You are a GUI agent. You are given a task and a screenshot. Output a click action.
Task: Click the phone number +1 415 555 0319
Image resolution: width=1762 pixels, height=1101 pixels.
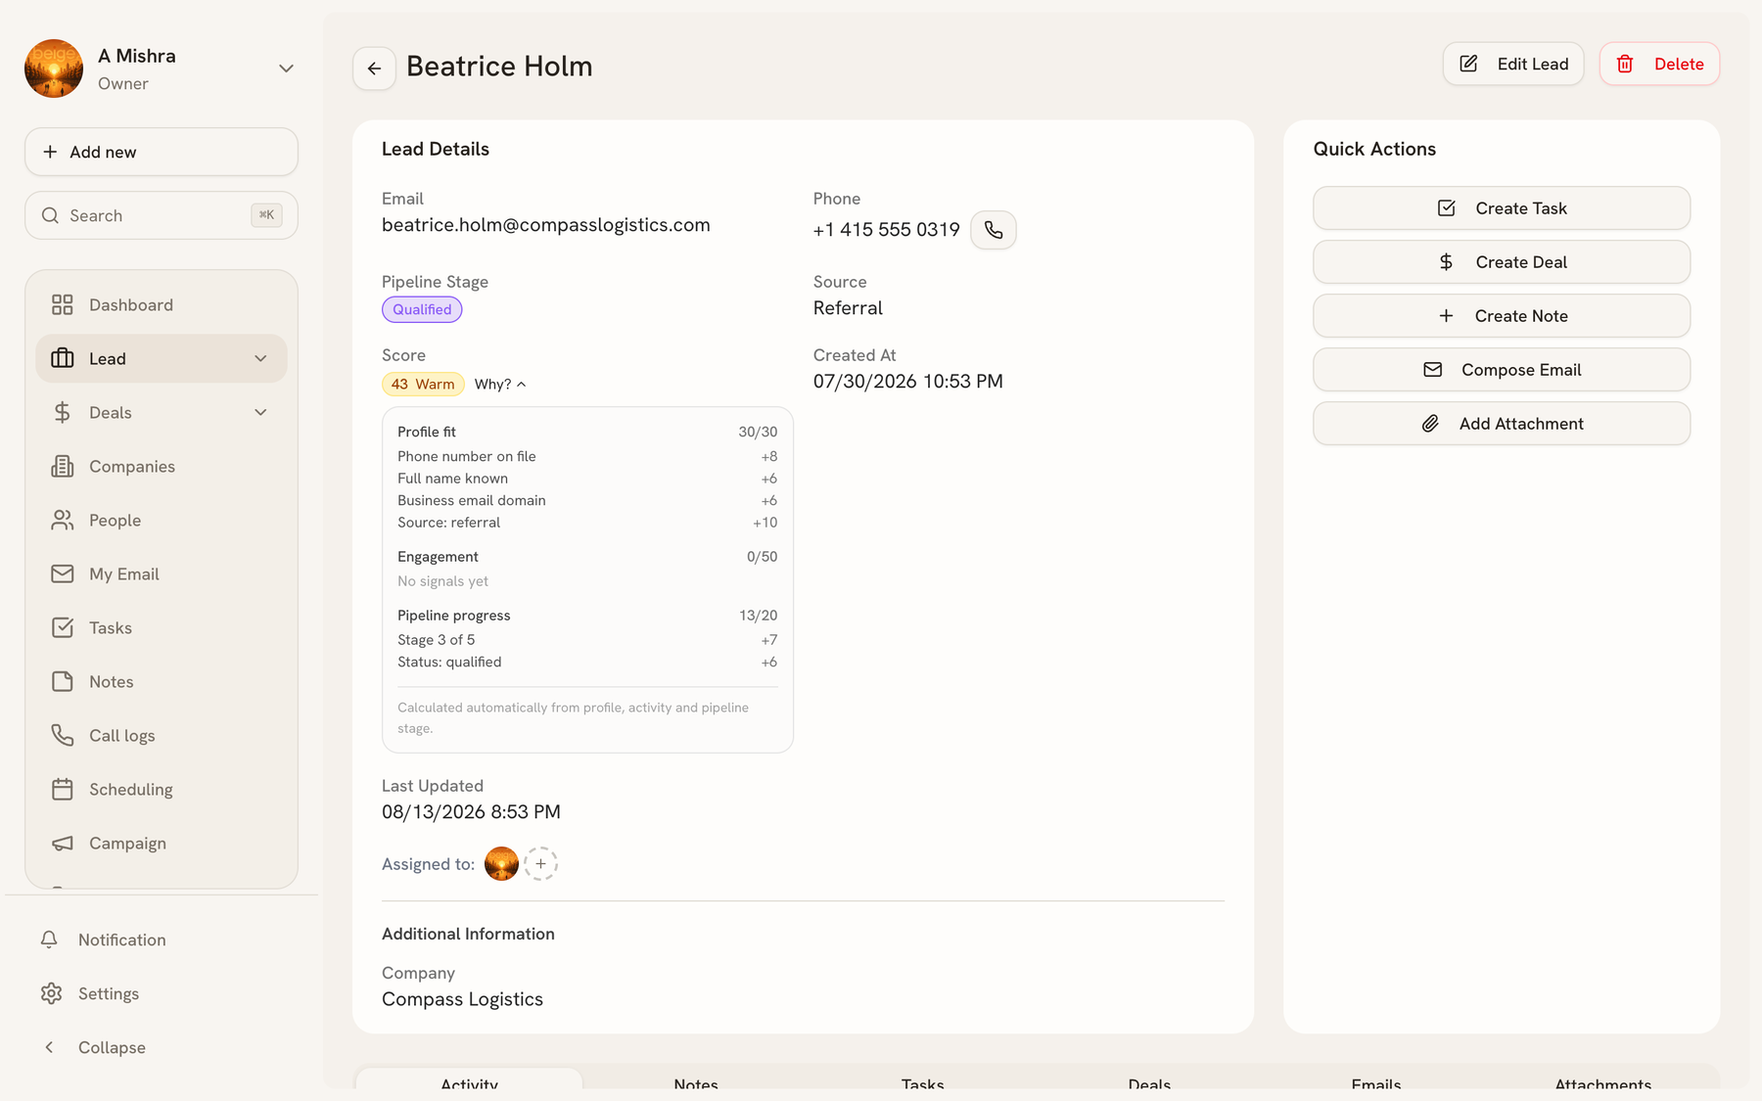(886, 230)
